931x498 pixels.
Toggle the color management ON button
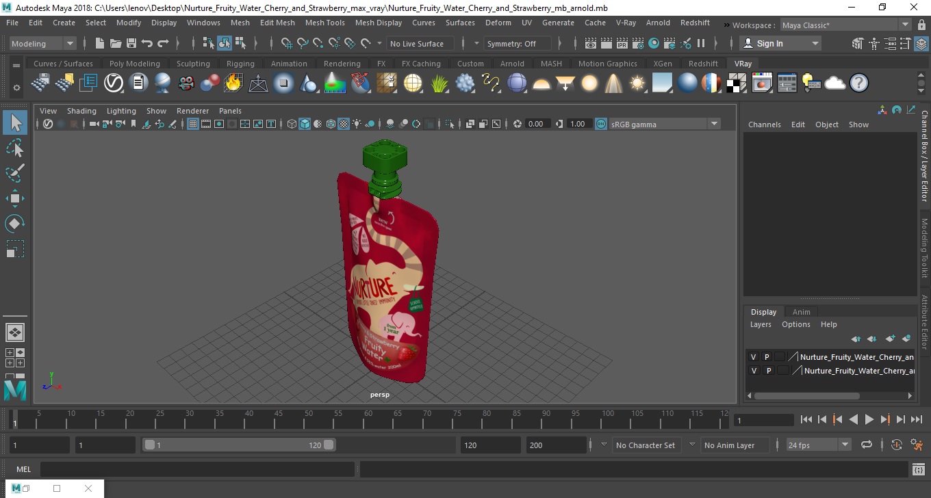pos(600,124)
